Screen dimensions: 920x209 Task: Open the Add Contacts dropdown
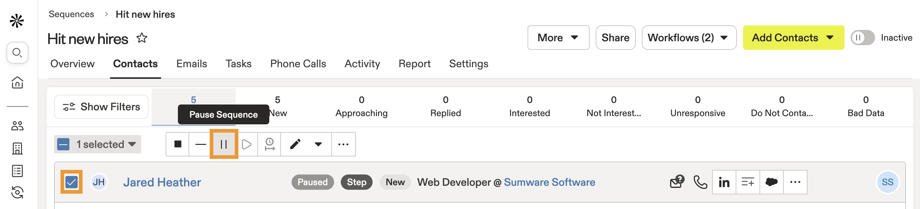click(793, 38)
